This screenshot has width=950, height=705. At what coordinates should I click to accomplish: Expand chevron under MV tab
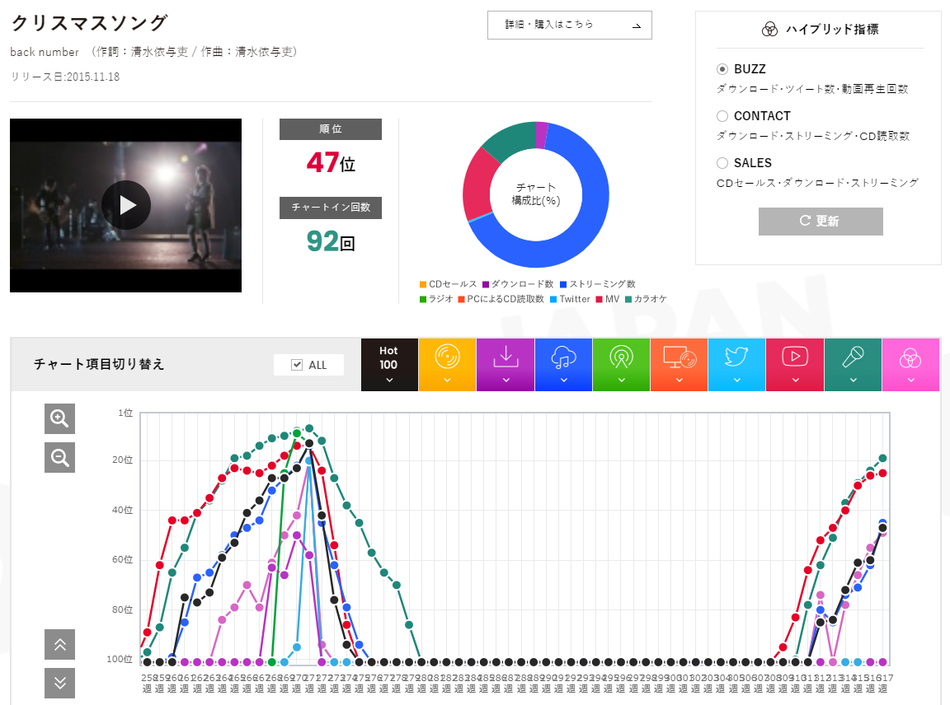coord(795,380)
